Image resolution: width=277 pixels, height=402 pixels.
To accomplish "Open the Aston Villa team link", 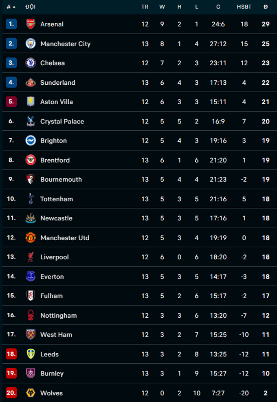I will pyautogui.click(x=56, y=102).
